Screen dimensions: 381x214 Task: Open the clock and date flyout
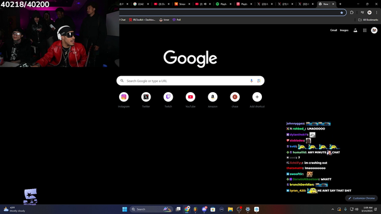point(367,209)
